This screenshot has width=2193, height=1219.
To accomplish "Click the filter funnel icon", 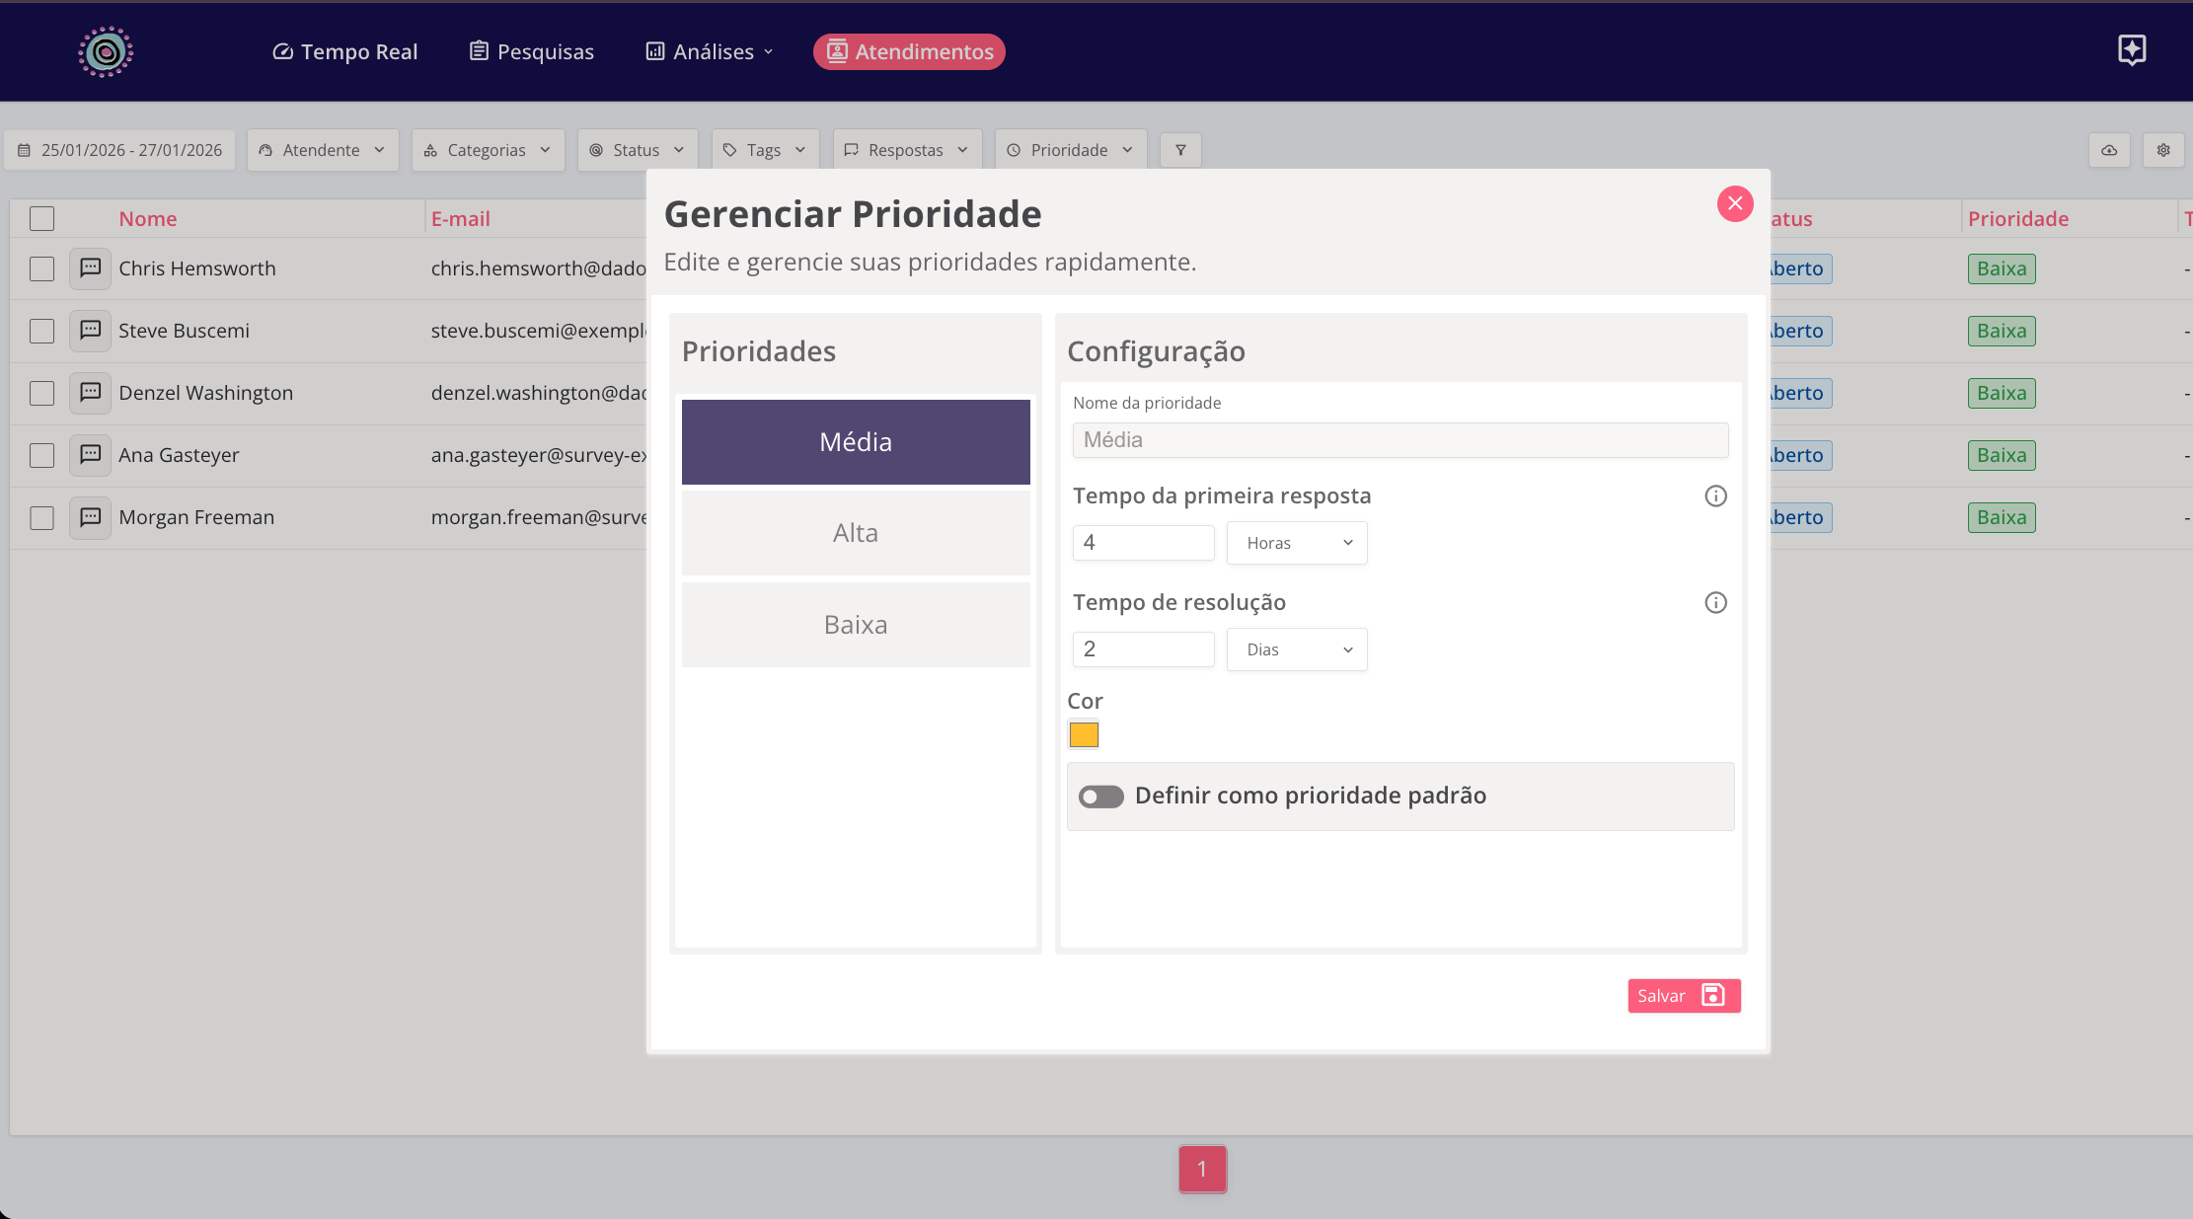I will (x=1180, y=150).
